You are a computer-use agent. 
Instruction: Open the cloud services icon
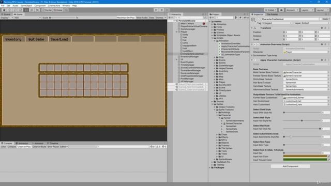click(281, 10)
